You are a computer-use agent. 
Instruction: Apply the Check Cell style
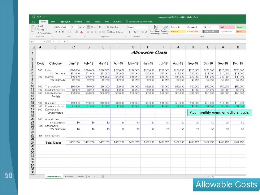[211, 31]
